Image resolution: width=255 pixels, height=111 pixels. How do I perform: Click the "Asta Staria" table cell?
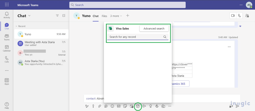click(x=182, y=76)
